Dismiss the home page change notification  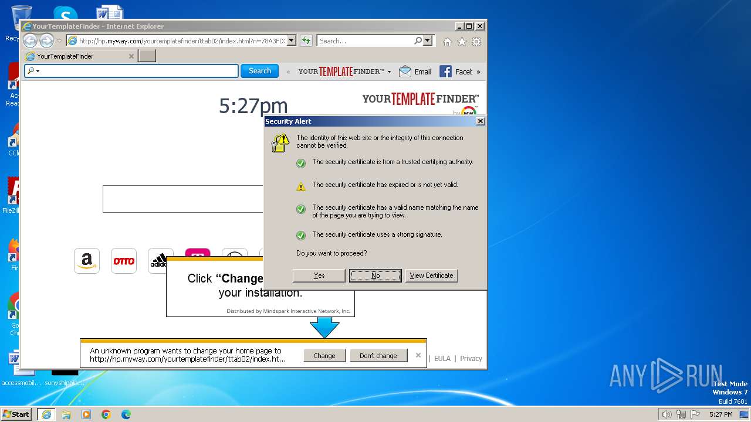click(x=418, y=355)
